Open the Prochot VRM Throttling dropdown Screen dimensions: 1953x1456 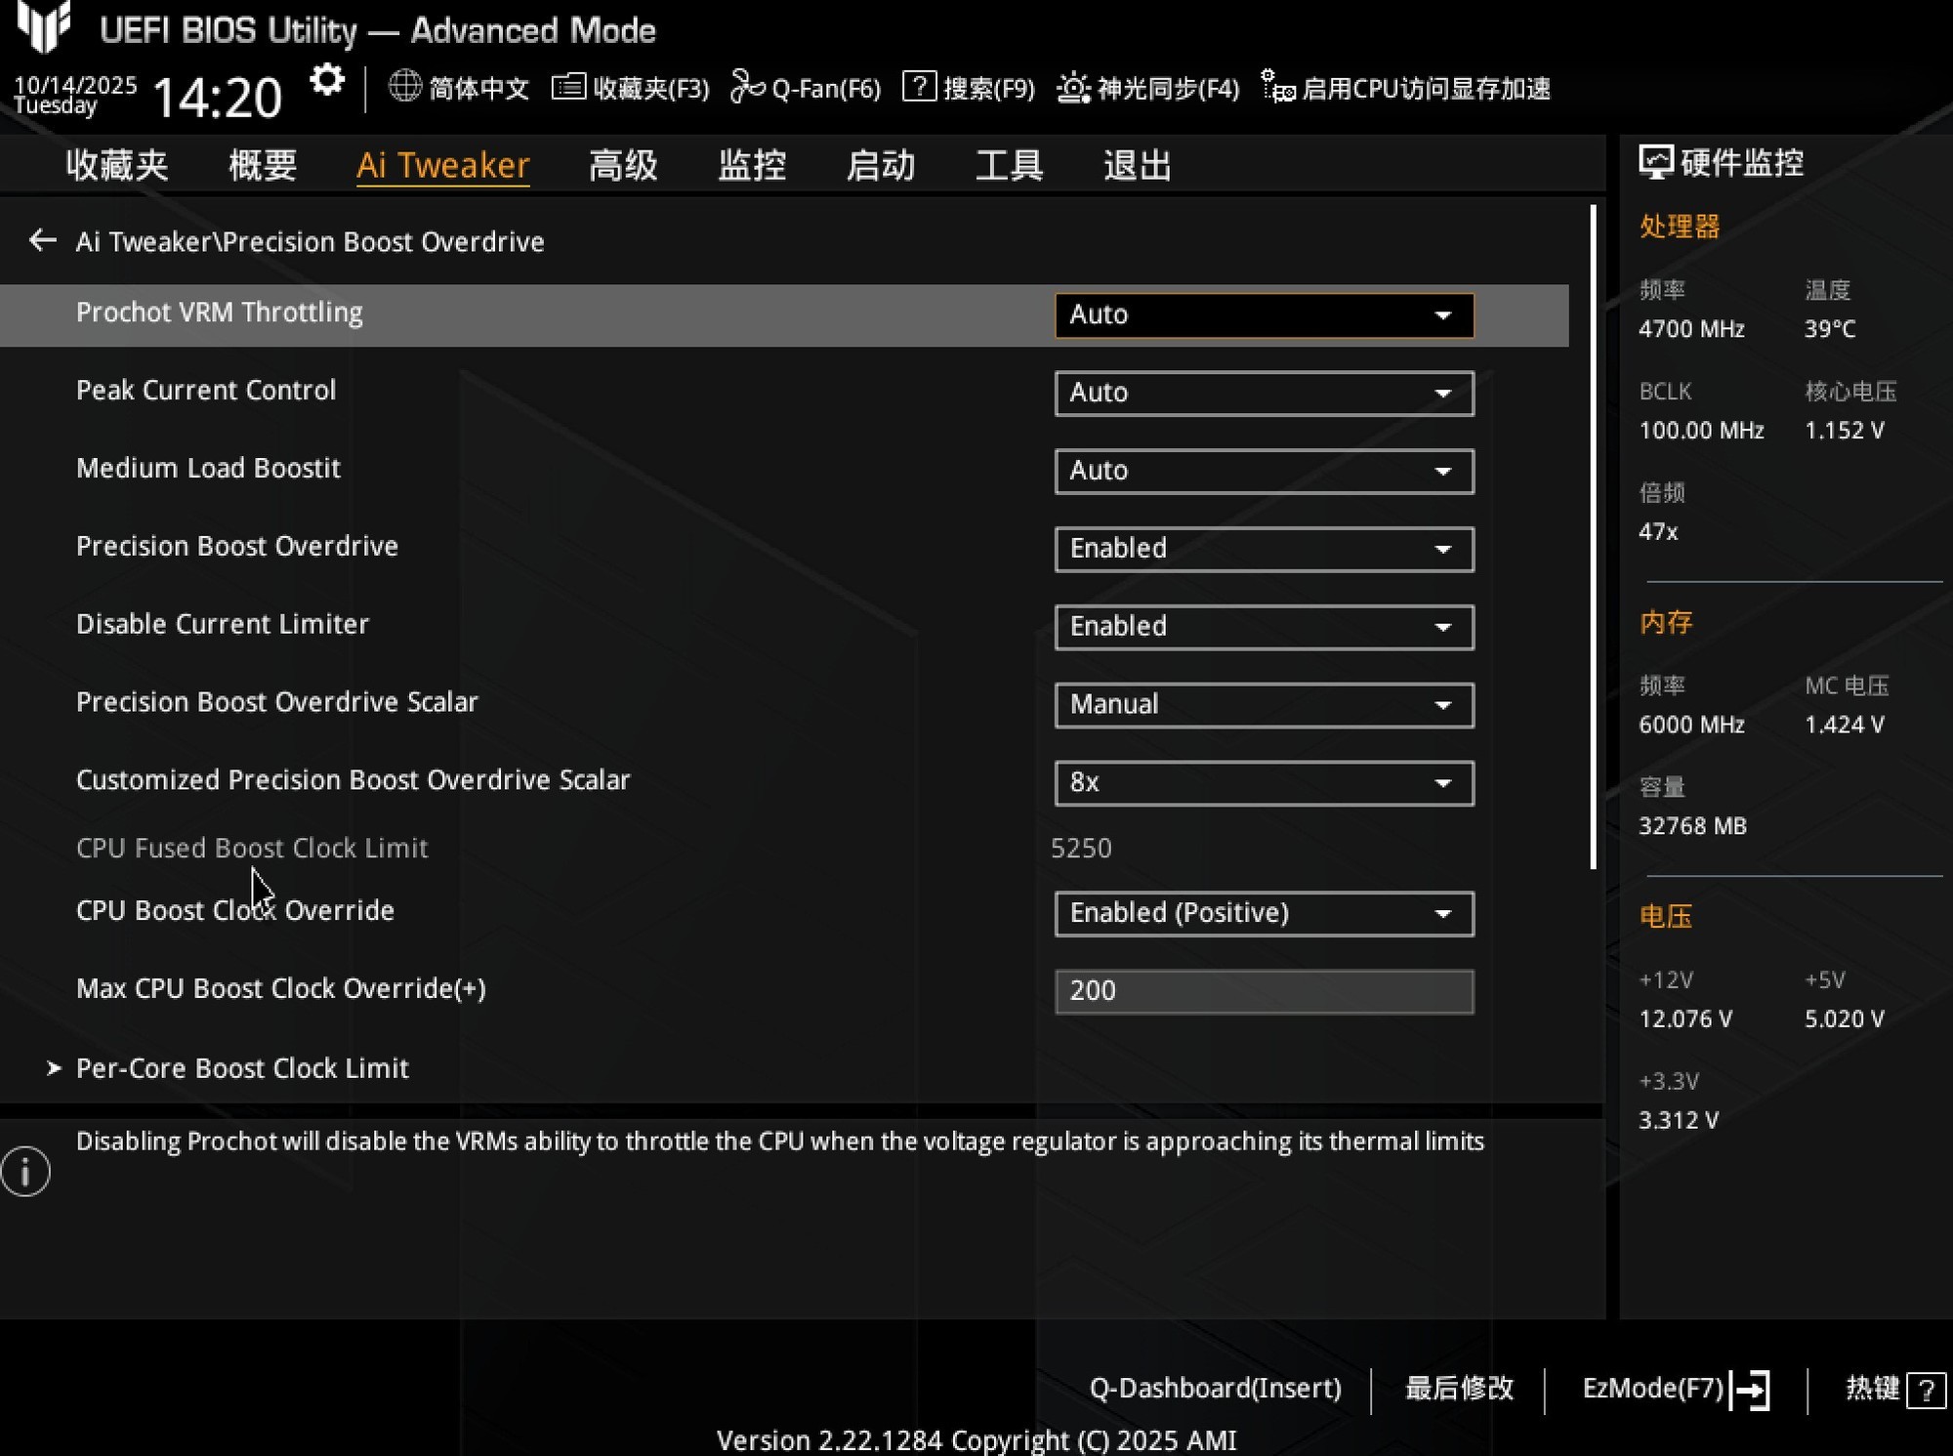point(1263,315)
